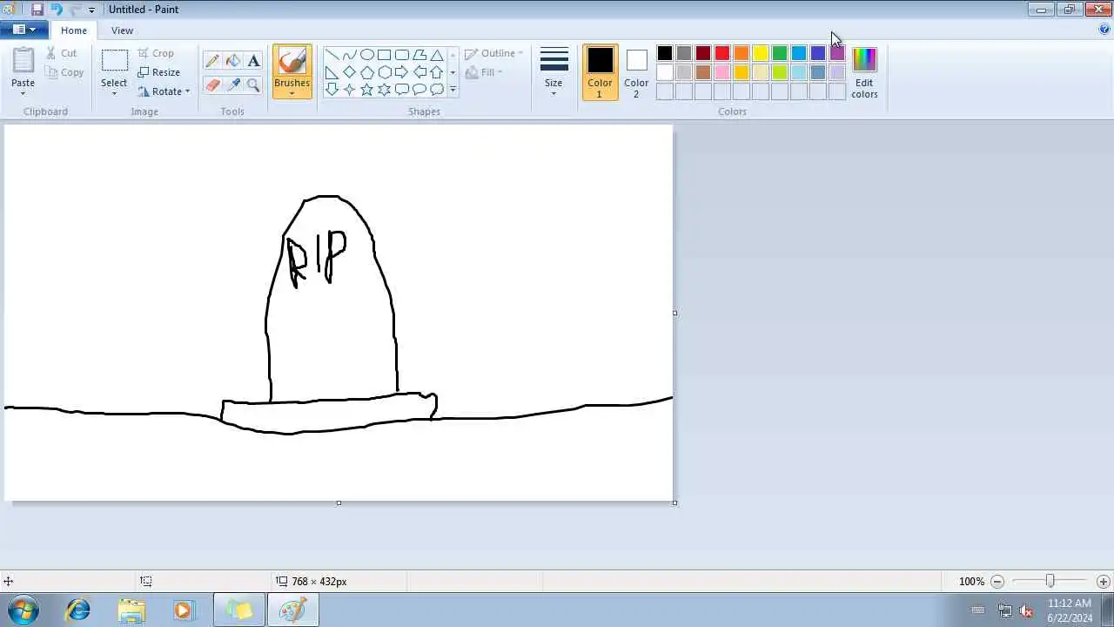Open the Select dropdown arrow
This screenshot has width=1114, height=627.
(x=114, y=93)
